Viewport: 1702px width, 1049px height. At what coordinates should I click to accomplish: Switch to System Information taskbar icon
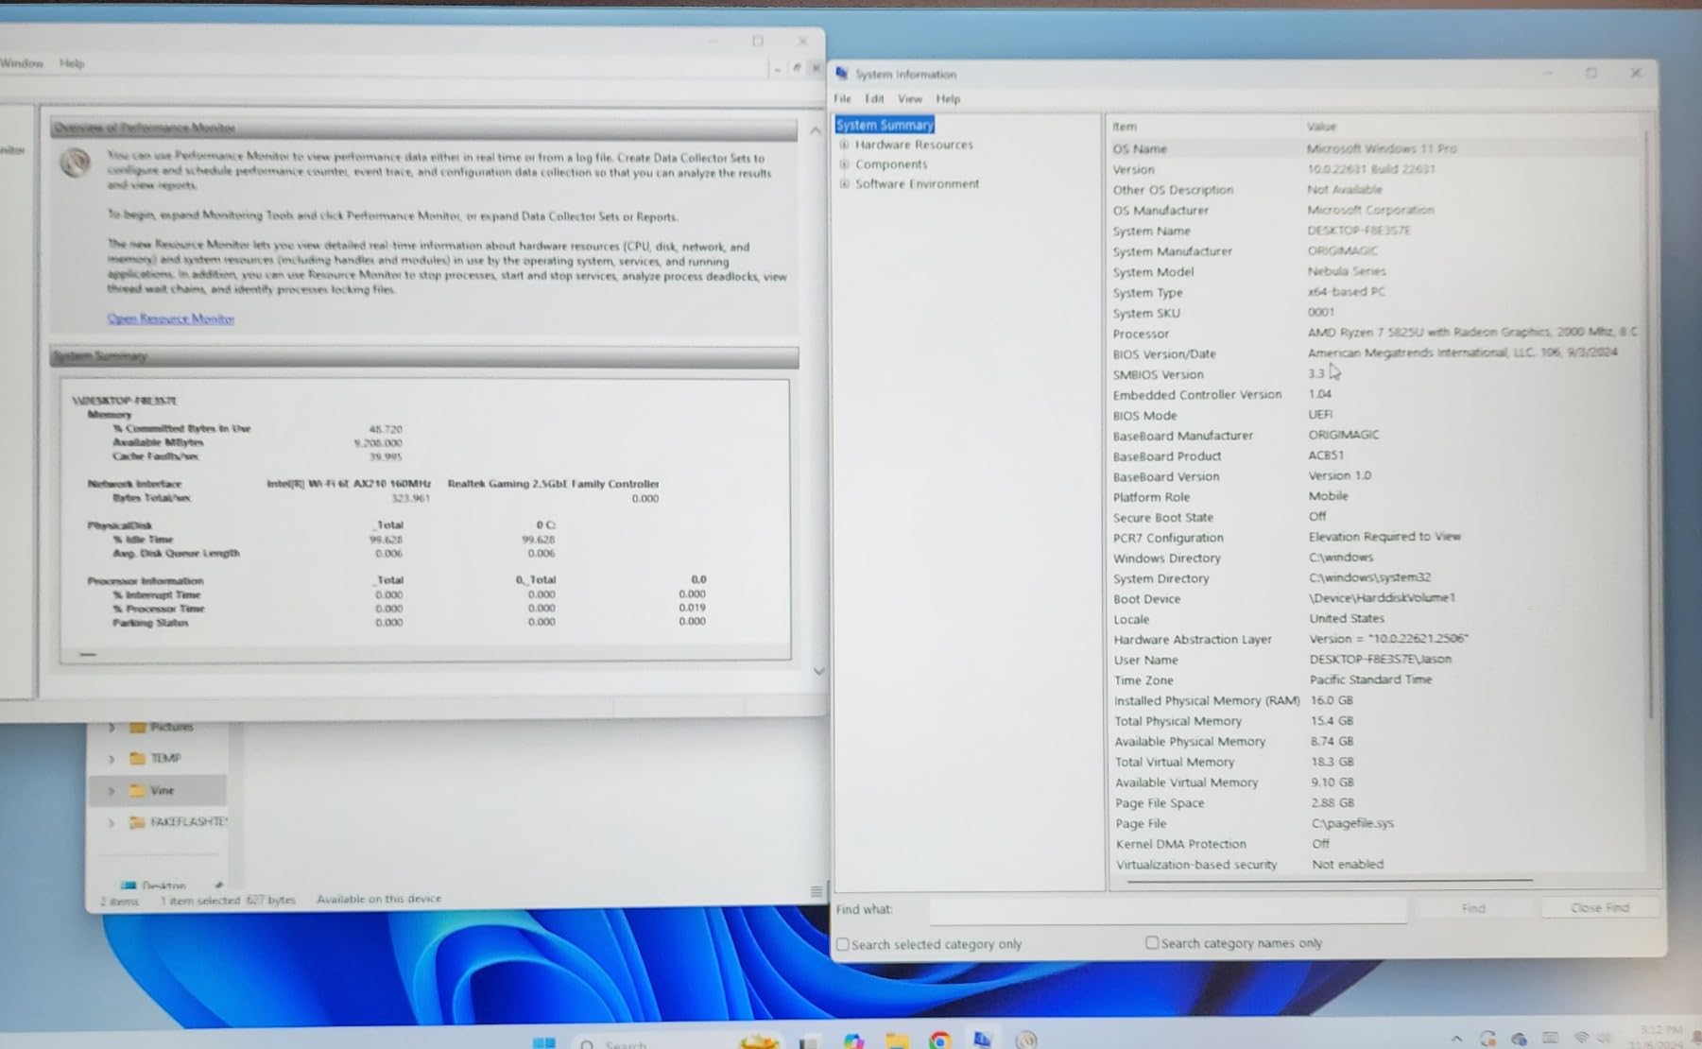(983, 1040)
